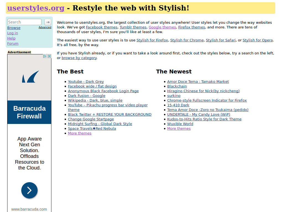Go to the Browse page
Screen dimensions: 283x212
click(x=14, y=28)
